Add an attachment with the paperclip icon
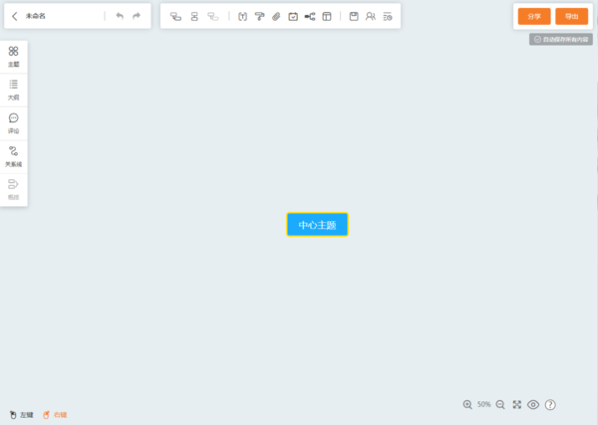The width and height of the screenshot is (598, 425). point(276,16)
